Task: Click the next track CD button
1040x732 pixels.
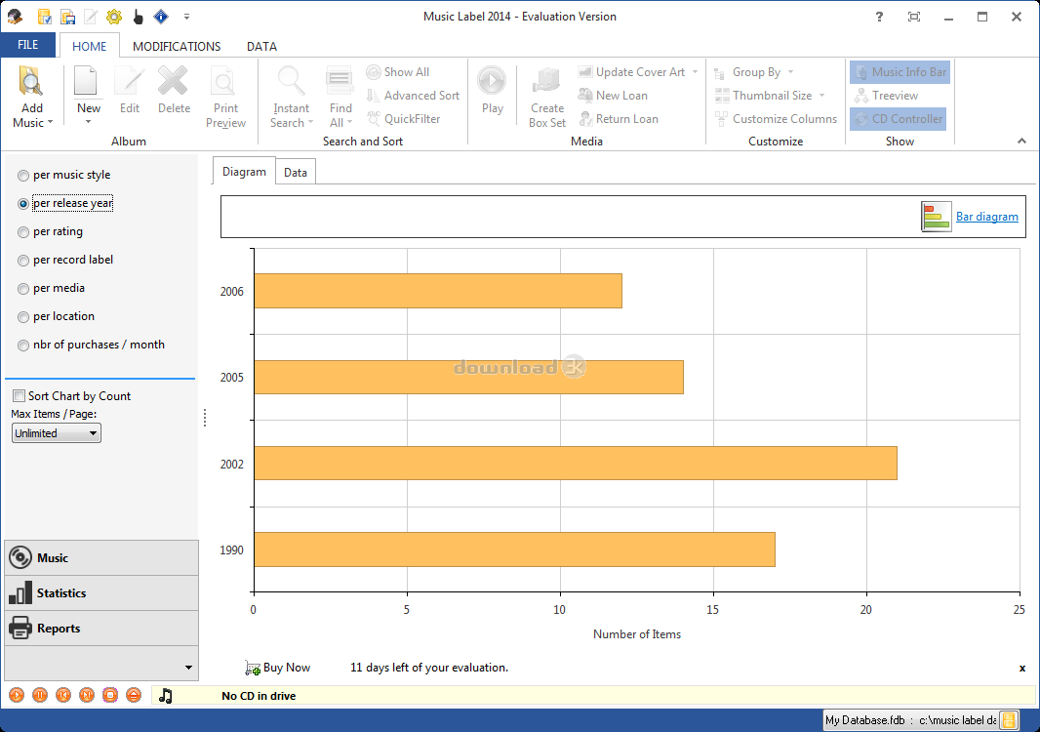Action: (87, 695)
